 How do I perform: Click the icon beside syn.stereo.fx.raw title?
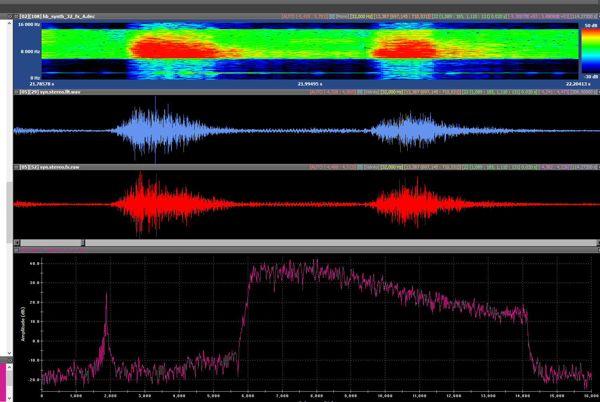coord(16,167)
